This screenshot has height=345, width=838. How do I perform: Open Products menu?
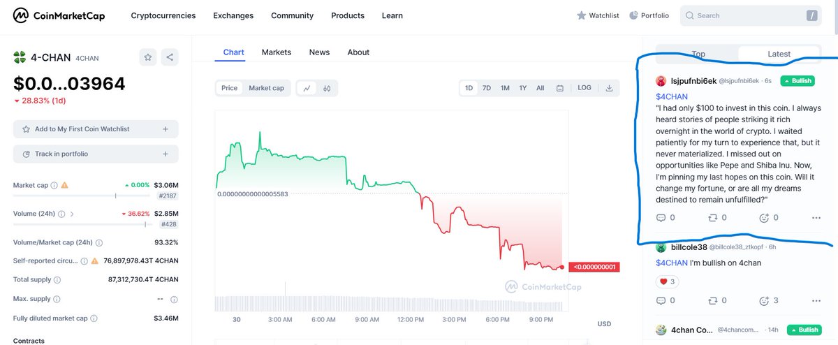(348, 15)
